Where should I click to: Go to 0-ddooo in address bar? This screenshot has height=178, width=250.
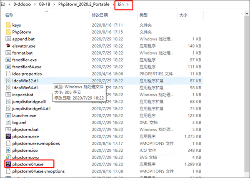22,4
